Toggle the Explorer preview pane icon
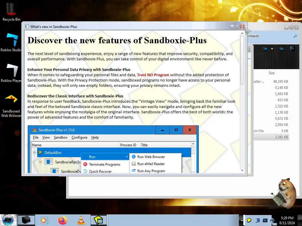The image size is (302, 226). (282, 49)
